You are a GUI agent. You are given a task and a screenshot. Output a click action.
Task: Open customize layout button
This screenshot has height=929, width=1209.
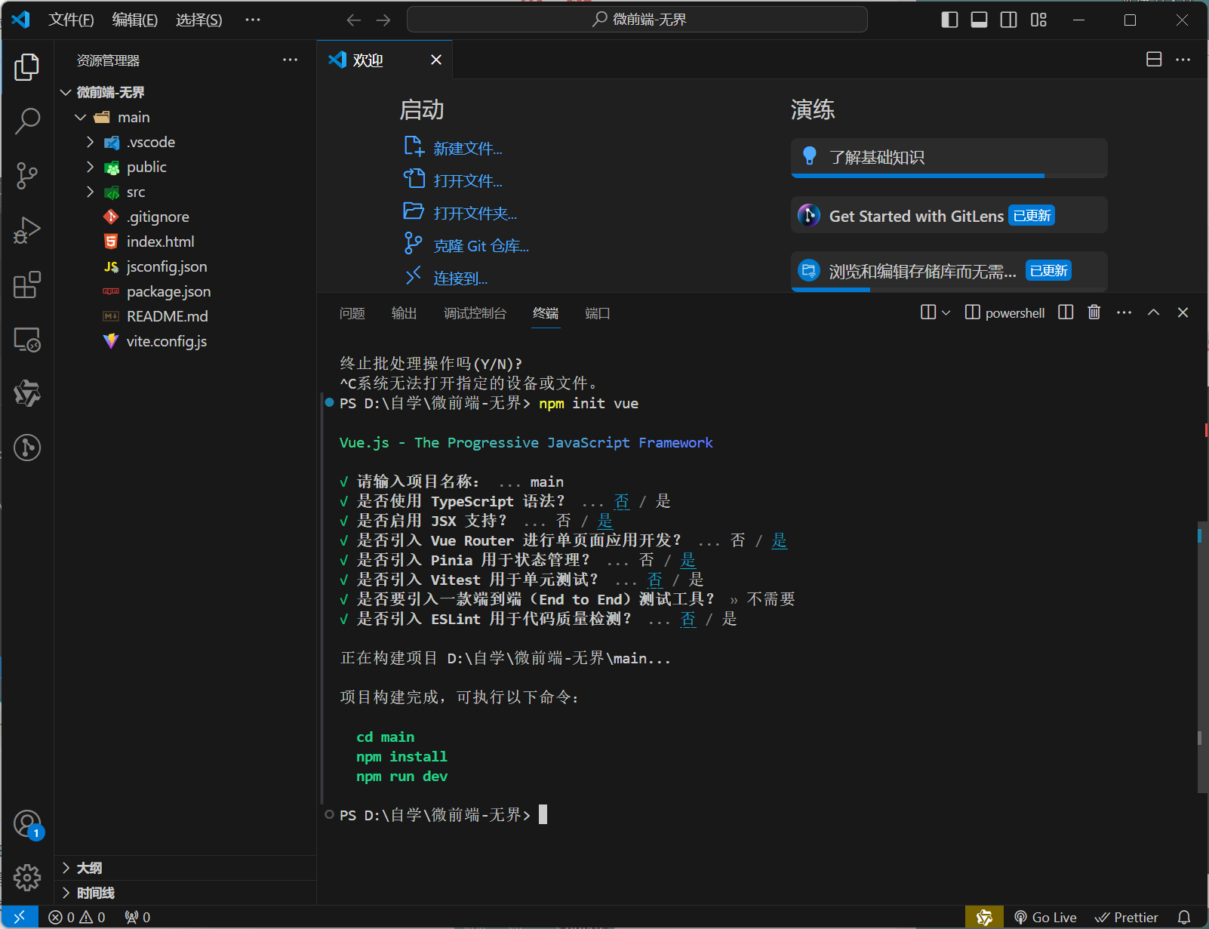[1039, 20]
